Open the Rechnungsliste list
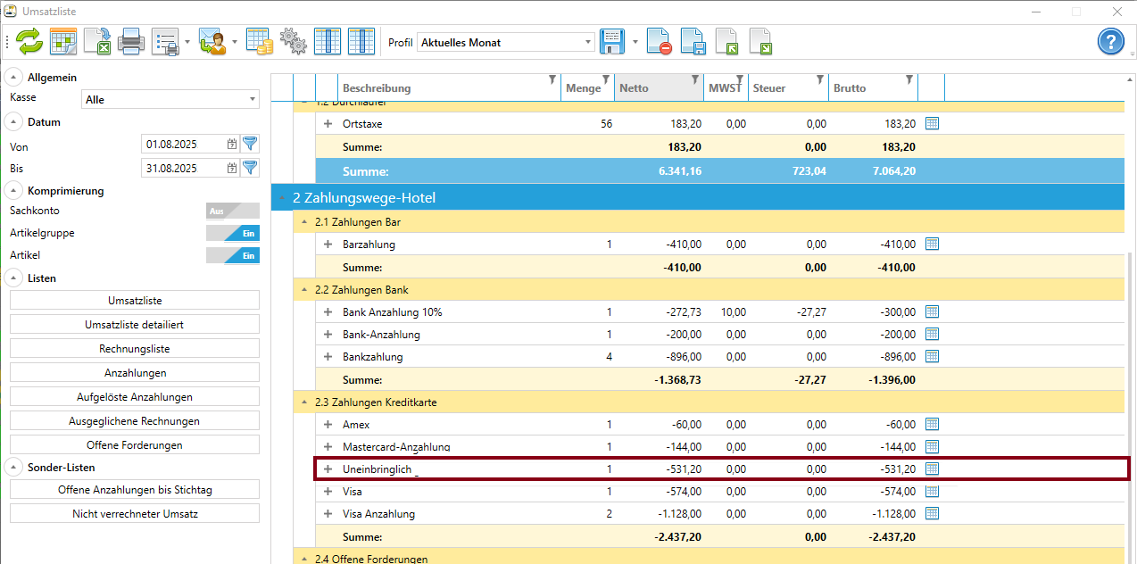Screen dimensions: 1137x564 coord(135,348)
